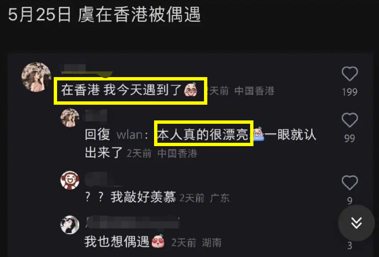Open the black-and-white portrait avatar
This screenshot has height=257, width=379.
click(x=70, y=225)
